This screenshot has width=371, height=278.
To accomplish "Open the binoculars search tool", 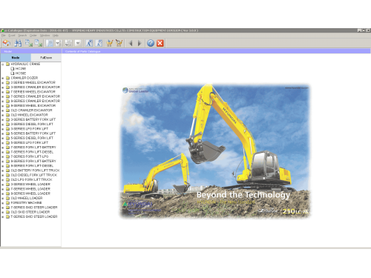I will (x=18, y=43).
